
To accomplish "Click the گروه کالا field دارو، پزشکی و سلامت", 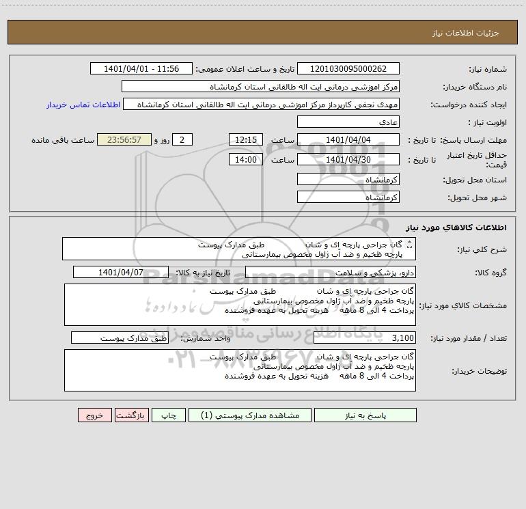I will (331, 272).
